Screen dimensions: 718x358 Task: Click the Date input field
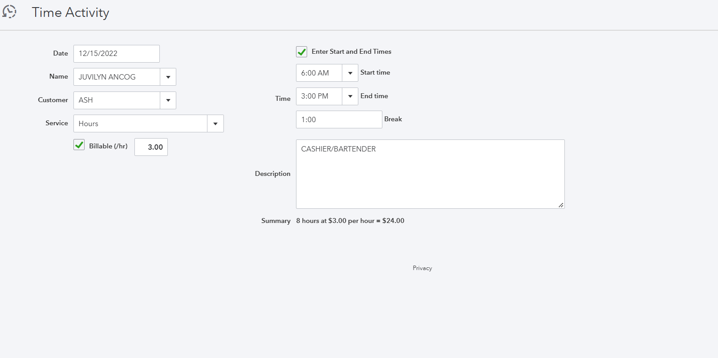(116, 54)
